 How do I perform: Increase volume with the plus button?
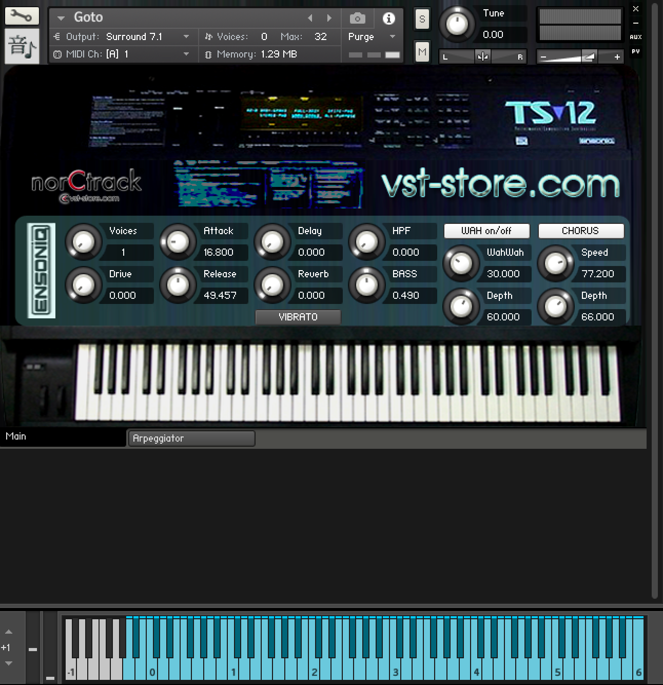617,56
